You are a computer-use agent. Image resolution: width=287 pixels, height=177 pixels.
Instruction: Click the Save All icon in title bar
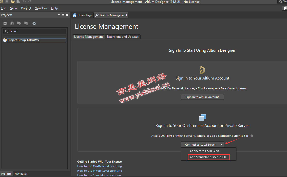(7, 2)
